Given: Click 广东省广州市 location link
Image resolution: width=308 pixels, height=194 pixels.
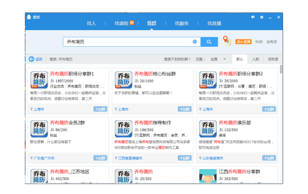Looking at the screenshot, I should click(44, 158).
